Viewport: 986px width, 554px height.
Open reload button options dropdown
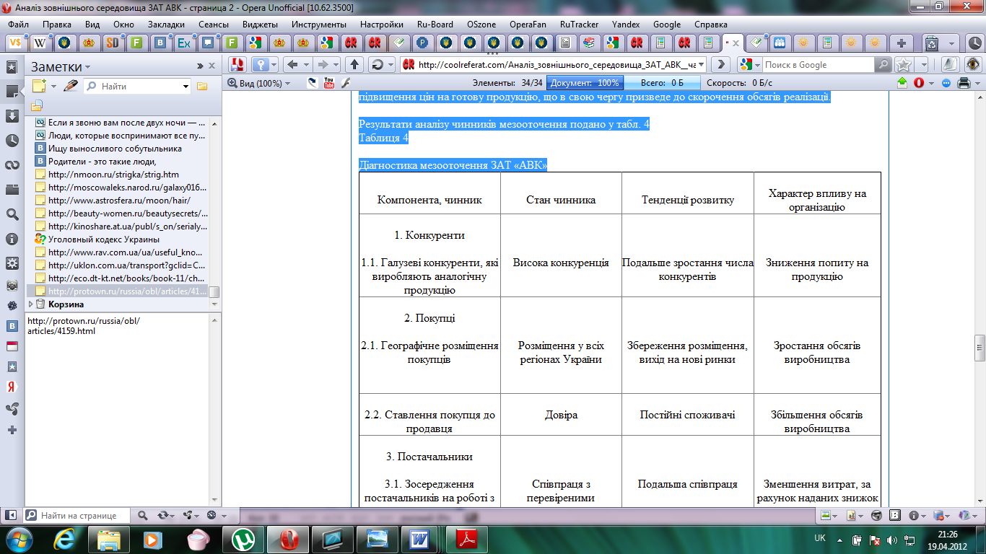pos(391,64)
